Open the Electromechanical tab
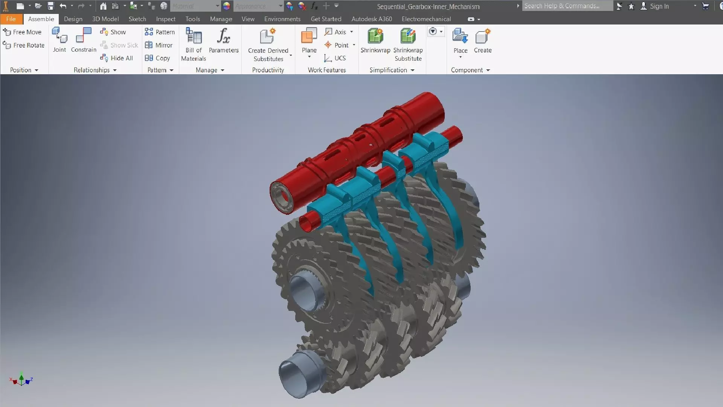 point(426,19)
